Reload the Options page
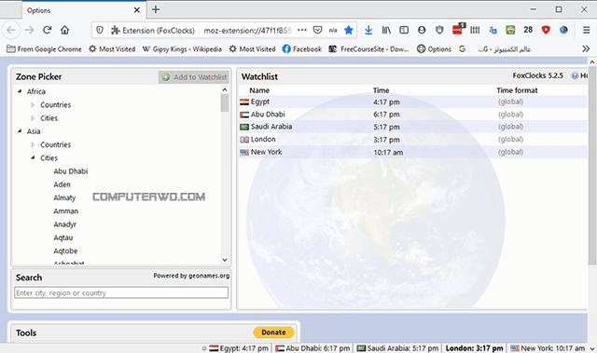The height and width of the screenshot is (353, 597). click(48, 30)
